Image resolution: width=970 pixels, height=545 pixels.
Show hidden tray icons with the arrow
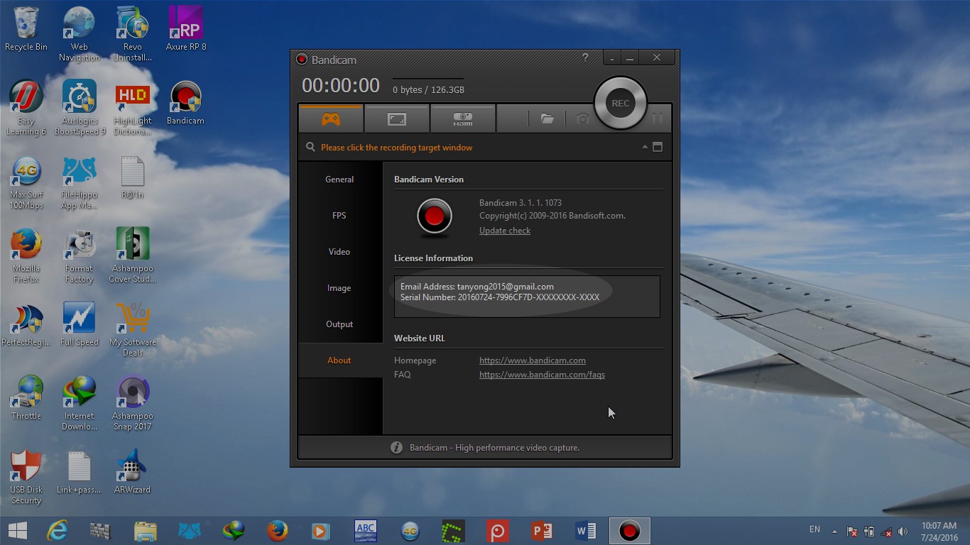click(834, 532)
